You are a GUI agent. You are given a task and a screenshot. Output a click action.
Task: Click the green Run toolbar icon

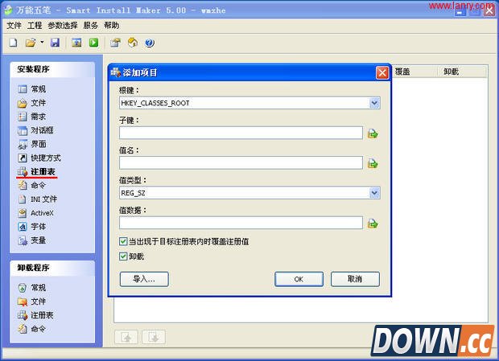tap(93, 43)
